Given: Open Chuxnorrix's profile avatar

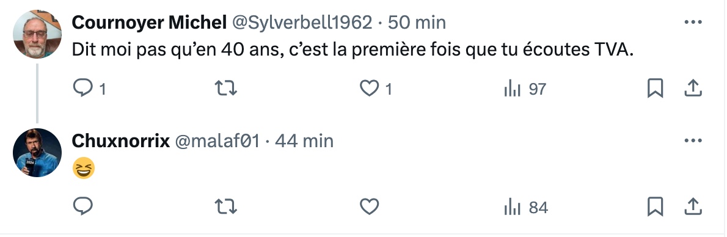Looking at the screenshot, I should point(37,153).
